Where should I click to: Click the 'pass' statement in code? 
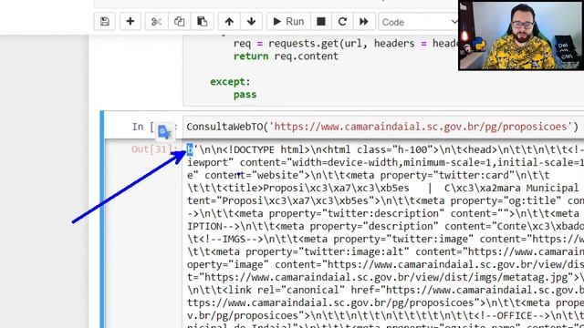pyautogui.click(x=245, y=95)
